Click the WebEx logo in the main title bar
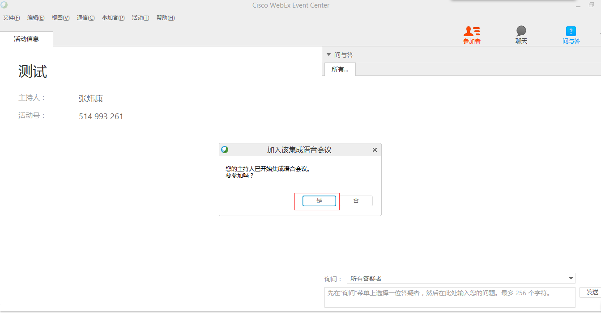The width and height of the screenshot is (601, 313). point(4,5)
